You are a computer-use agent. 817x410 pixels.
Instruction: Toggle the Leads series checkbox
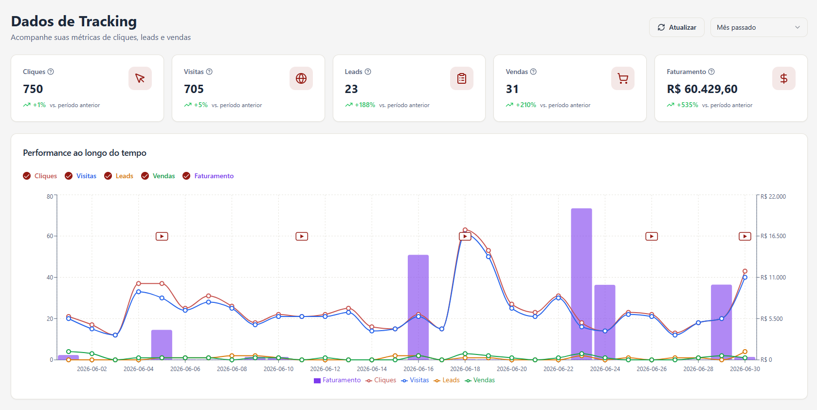pos(108,176)
